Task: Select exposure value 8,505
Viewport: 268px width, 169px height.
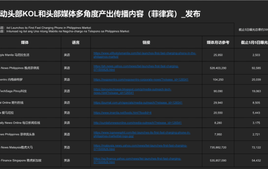Action: click(x=256, y=103)
